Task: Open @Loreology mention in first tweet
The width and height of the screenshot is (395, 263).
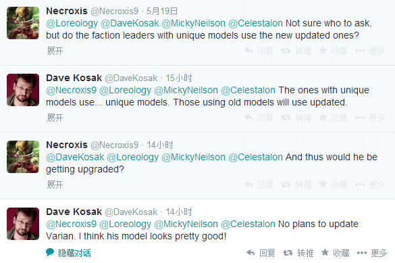Action: 72,24
